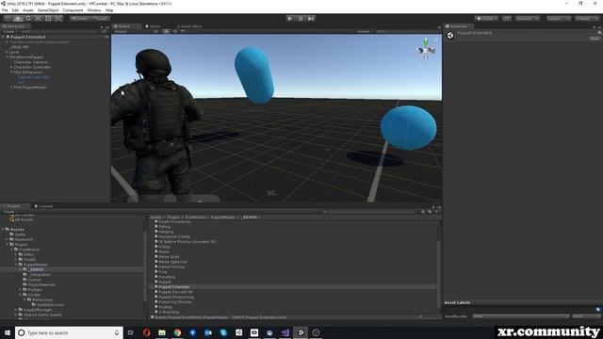Collapse the Assets root folder
603x339 pixels.
[3, 229]
